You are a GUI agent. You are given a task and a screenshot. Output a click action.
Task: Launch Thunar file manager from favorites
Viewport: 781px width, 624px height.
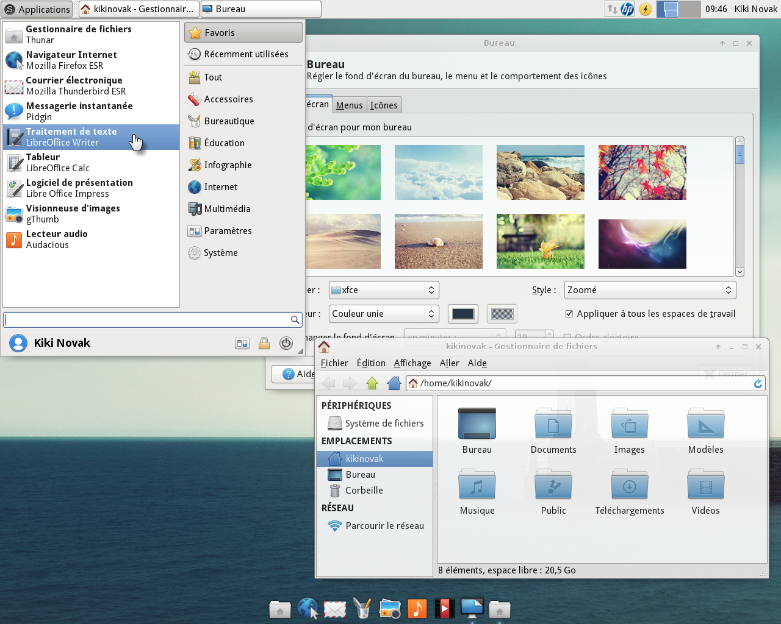tap(92, 35)
